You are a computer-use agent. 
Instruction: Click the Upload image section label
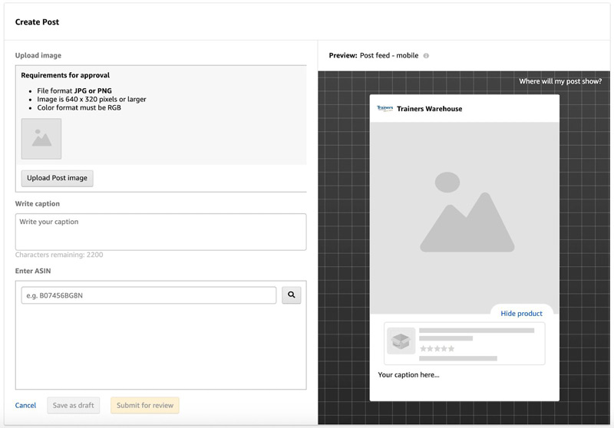(x=38, y=55)
